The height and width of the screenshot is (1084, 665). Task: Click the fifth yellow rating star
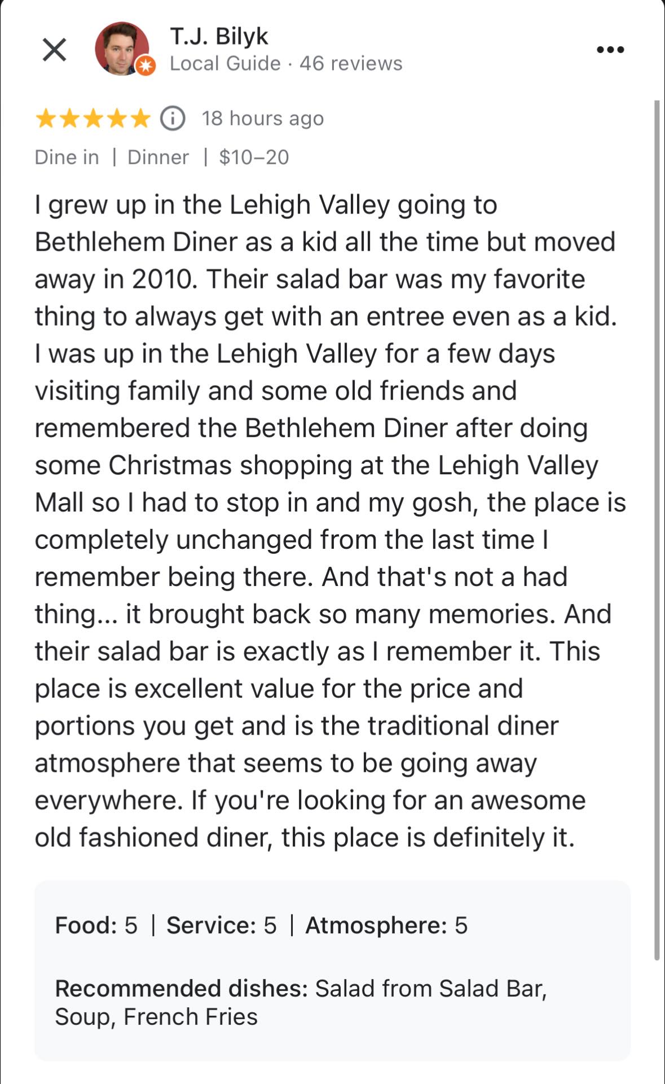coord(141,119)
